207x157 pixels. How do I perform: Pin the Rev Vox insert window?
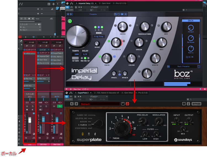tap(200, 89)
